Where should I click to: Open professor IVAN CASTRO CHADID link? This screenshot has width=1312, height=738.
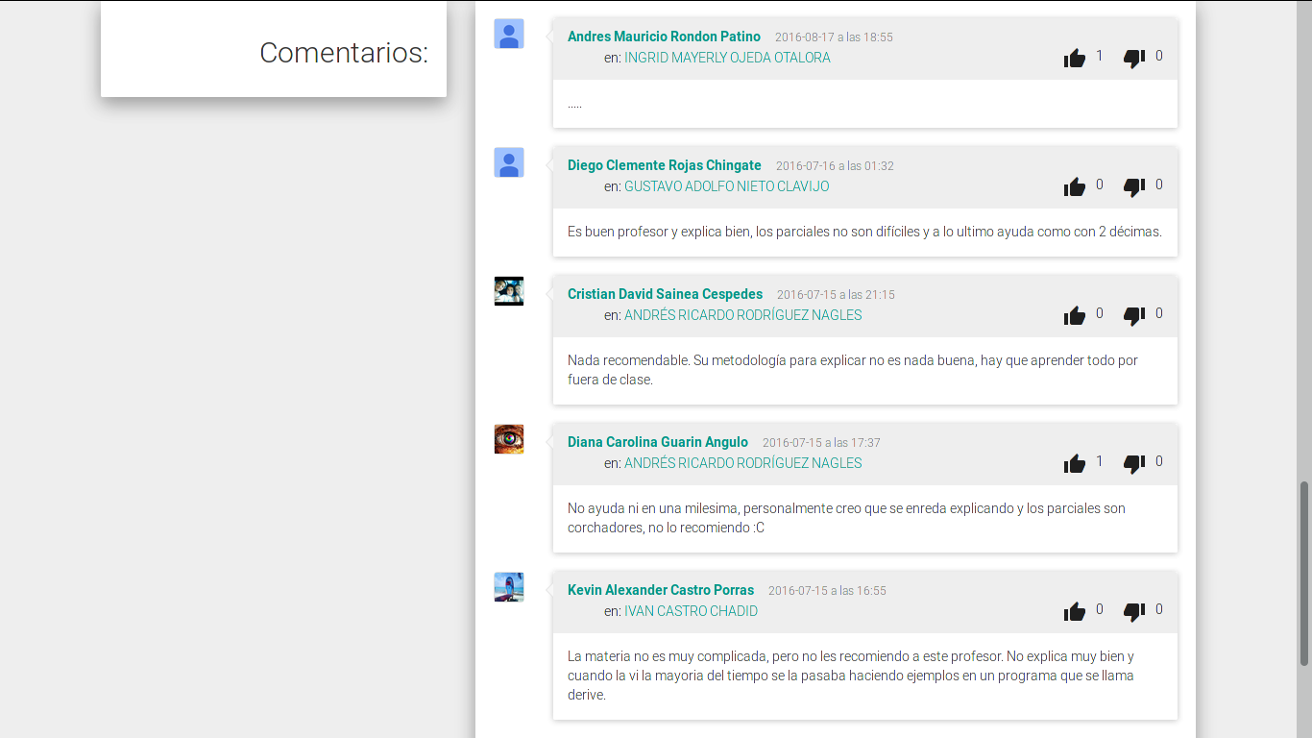point(692,611)
